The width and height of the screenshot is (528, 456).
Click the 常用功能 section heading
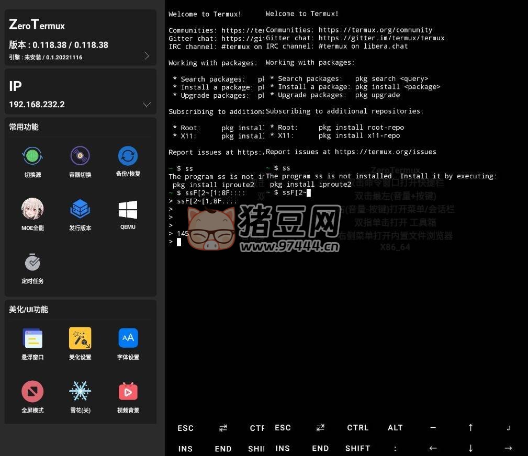click(x=24, y=127)
